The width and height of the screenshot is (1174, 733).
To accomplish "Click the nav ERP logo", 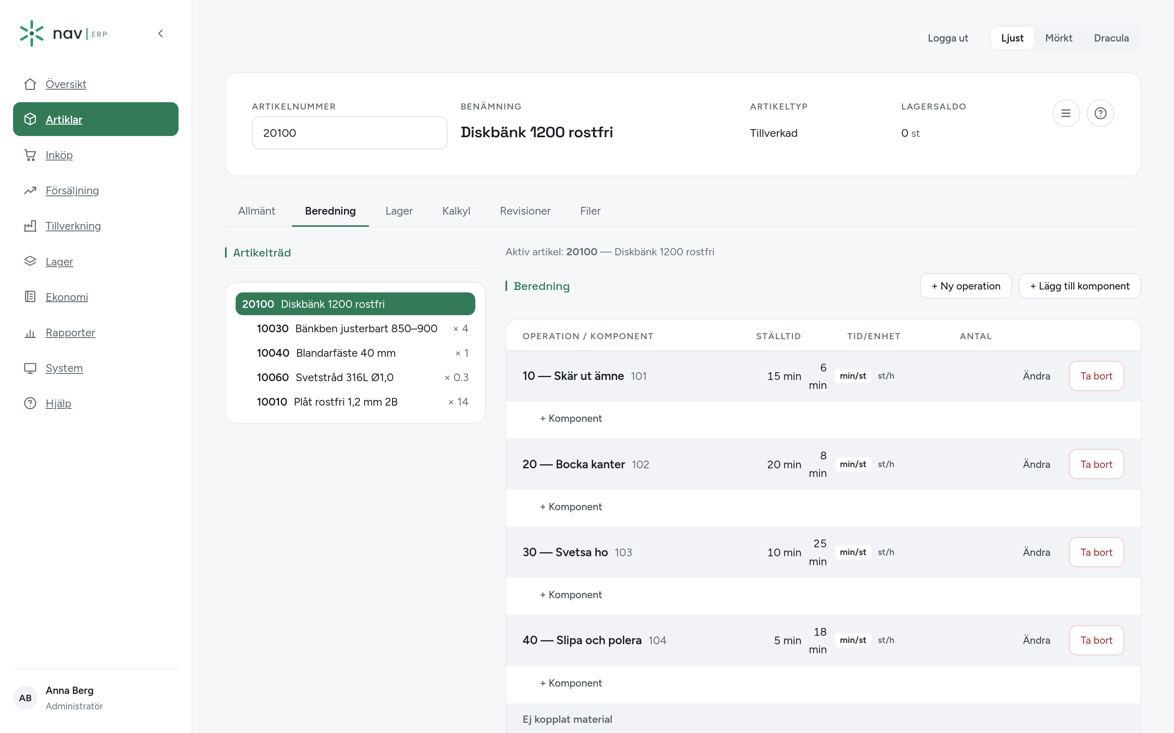I will click(64, 33).
